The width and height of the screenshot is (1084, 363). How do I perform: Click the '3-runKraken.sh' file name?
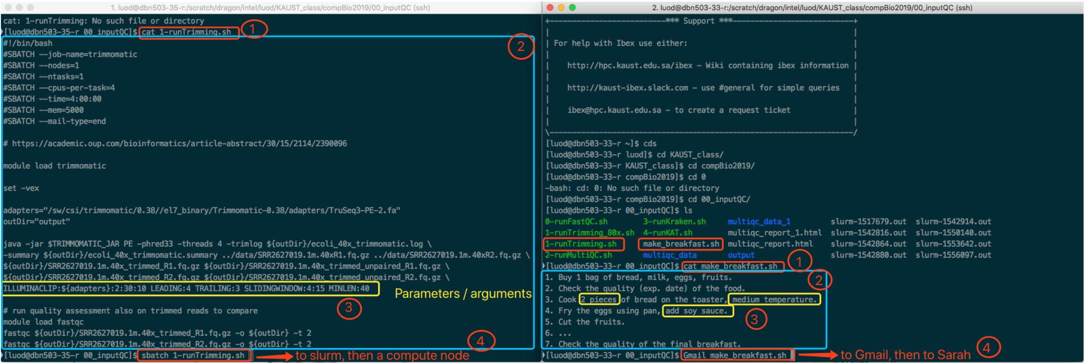pos(675,222)
